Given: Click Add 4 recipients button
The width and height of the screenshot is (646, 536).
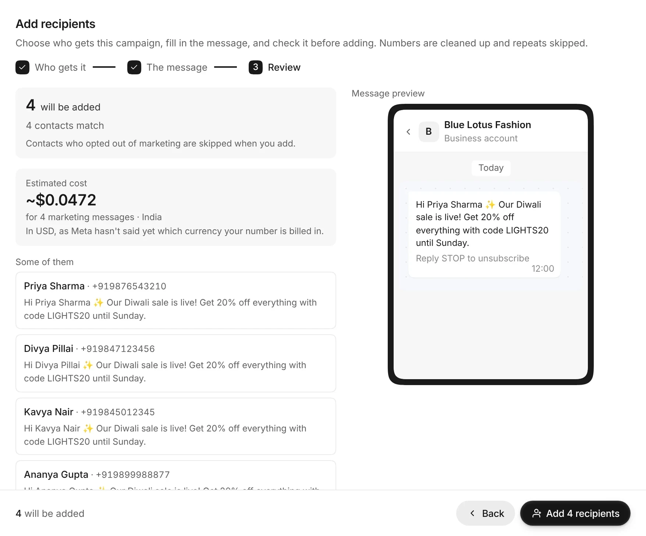Looking at the screenshot, I should click(575, 513).
